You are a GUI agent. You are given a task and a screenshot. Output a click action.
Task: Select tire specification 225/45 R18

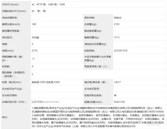pyautogui.click(x=121, y=51)
